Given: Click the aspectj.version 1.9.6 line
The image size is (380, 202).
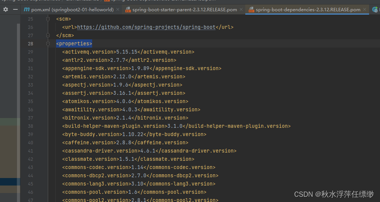Looking at the screenshot, I should tap(122, 85).
